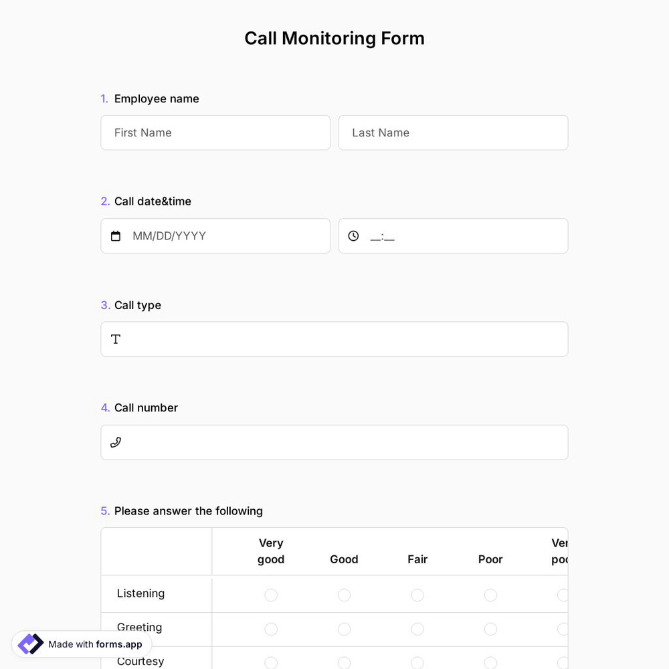
Task: Click inside the Call number field
Action: (334, 442)
